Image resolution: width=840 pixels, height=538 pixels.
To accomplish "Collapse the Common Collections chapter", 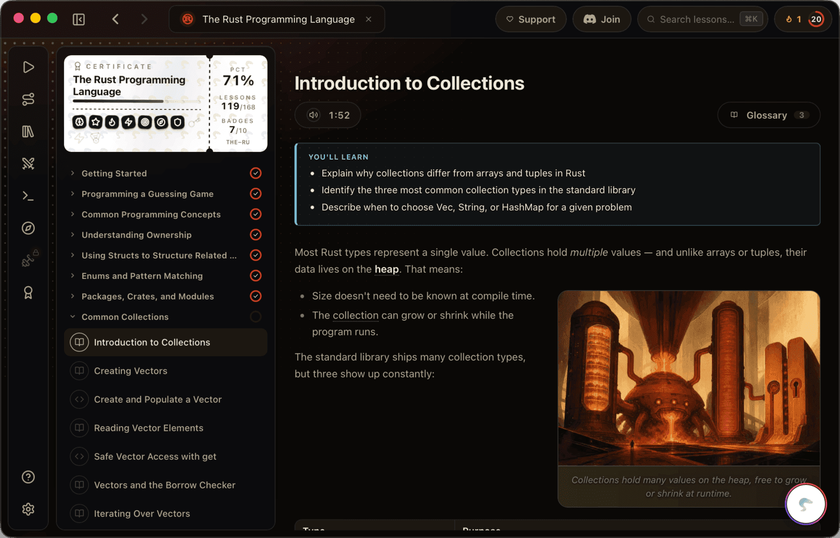I will [125, 317].
